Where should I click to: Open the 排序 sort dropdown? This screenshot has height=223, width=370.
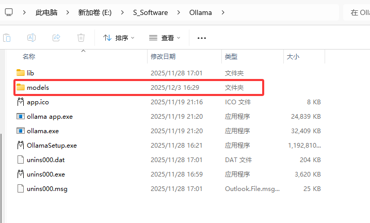pyautogui.click(x=119, y=38)
